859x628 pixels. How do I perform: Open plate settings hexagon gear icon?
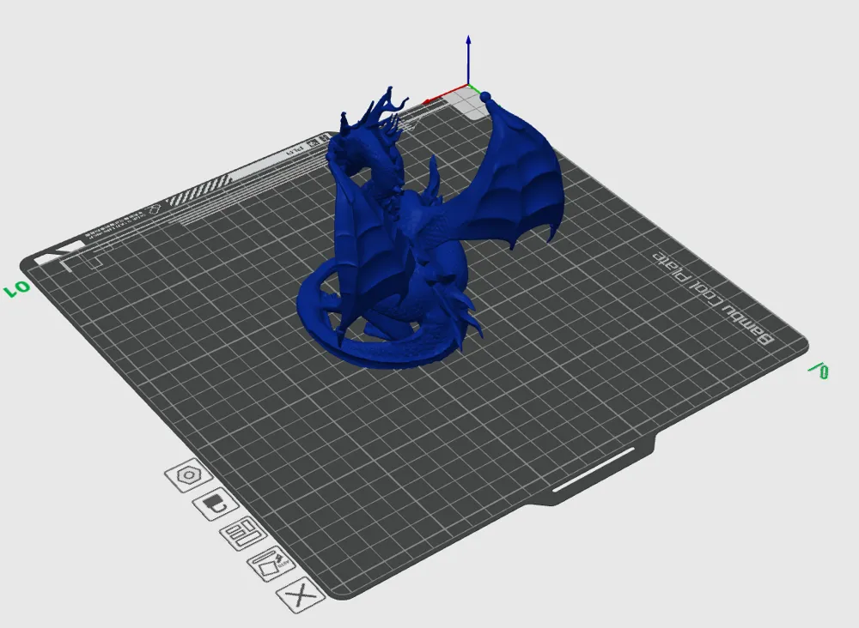189,474
